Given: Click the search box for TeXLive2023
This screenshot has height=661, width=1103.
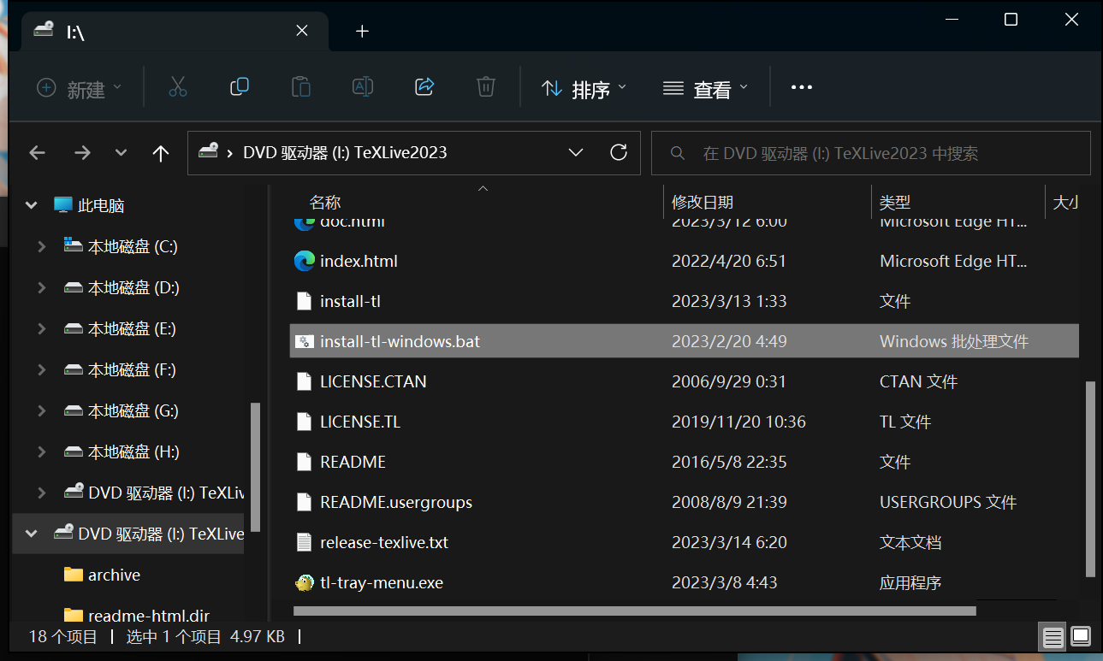Looking at the screenshot, I should (x=871, y=153).
